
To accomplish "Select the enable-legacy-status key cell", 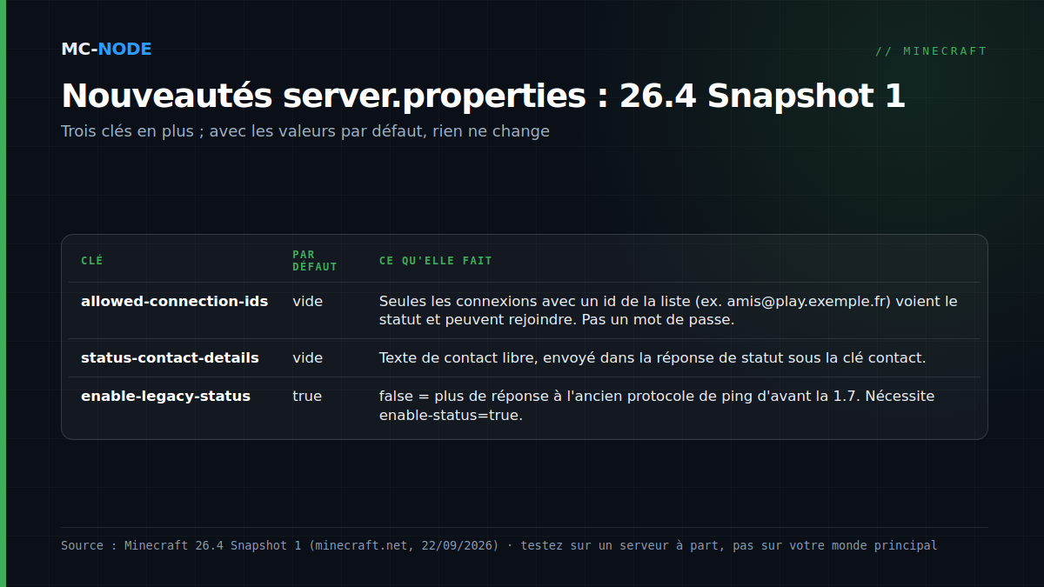I will coord(165,396).
